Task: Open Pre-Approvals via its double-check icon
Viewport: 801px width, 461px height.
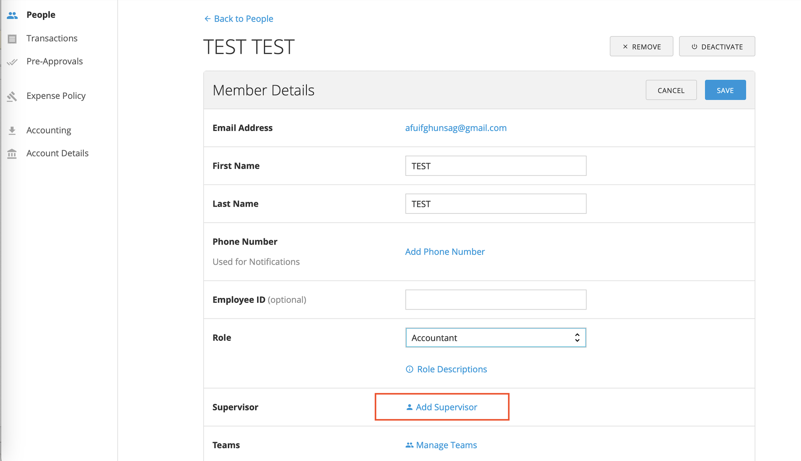Action: [x=12, y=61]
